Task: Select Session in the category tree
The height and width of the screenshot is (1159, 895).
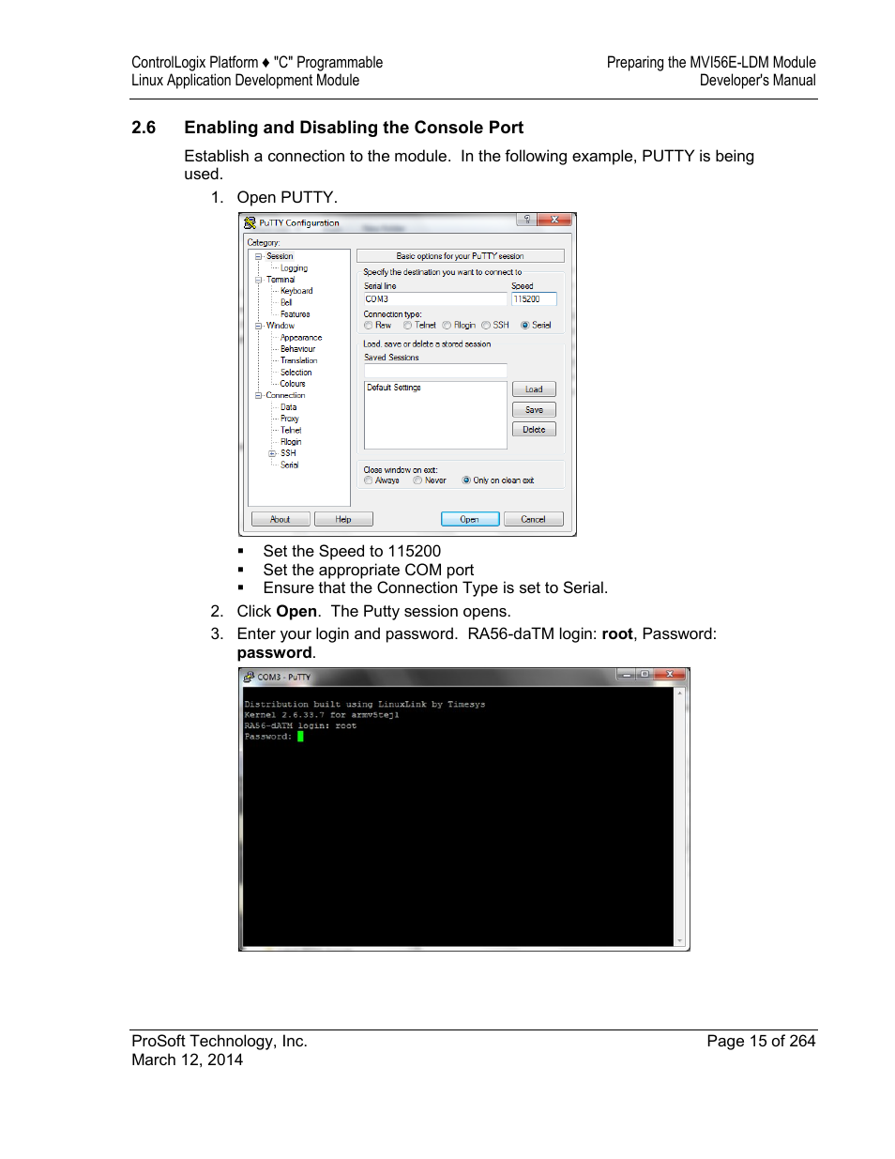Action: pos(280,256)
